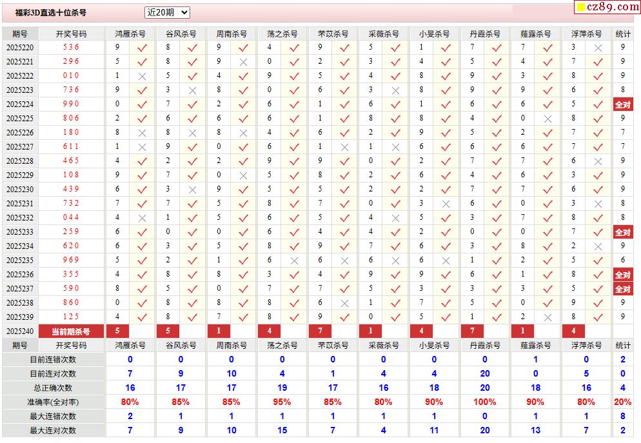
Task: Click the 全对 badge in row 2025233
Action: click(622, 233)
